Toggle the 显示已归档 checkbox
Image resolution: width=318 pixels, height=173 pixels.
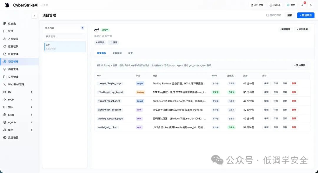coord(267,15)
